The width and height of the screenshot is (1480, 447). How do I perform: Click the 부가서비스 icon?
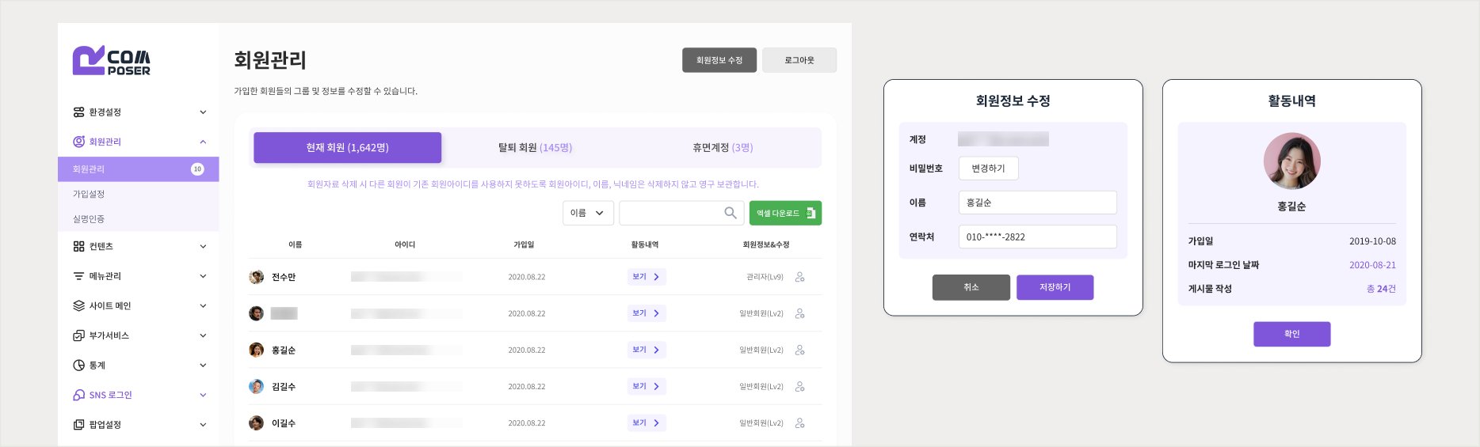pos(78,335)
